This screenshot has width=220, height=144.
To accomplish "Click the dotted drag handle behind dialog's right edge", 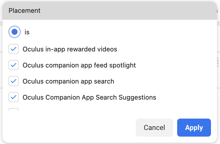I will [218, 62].
